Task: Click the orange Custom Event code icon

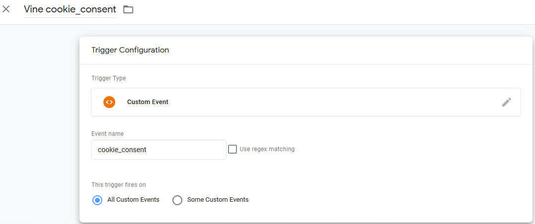Action: (109, 102)
